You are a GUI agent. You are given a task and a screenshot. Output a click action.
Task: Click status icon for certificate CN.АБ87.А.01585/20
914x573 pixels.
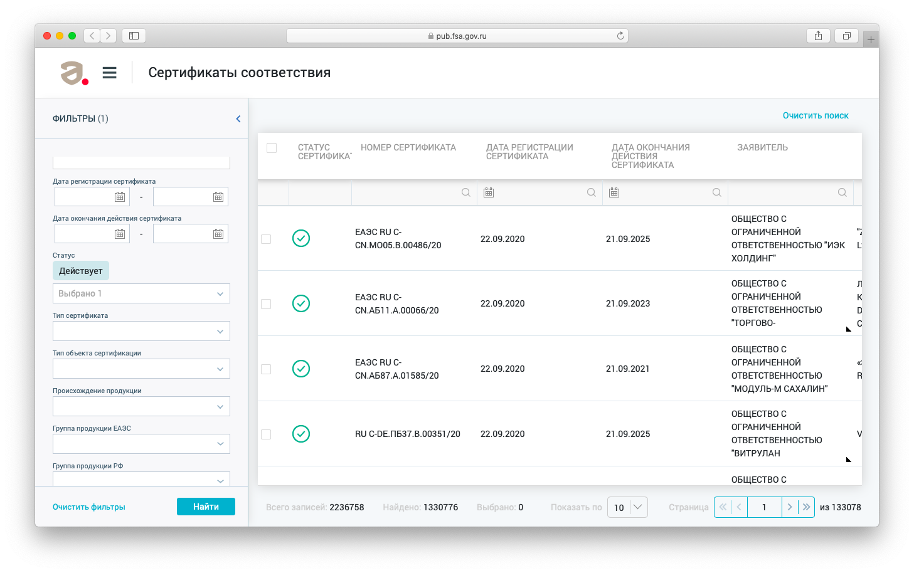pyautogui.click(x=301, y=369)
